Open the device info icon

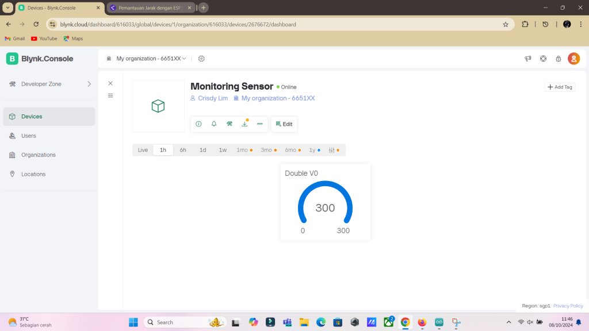(198, 124)
